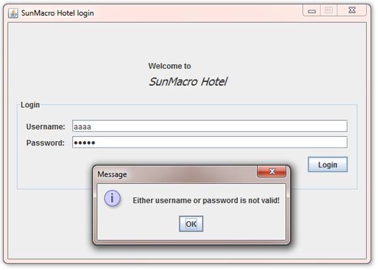Viewport: 378px width, 270px height.
Task: Click the disabled maximize window button
Action: 329,11
